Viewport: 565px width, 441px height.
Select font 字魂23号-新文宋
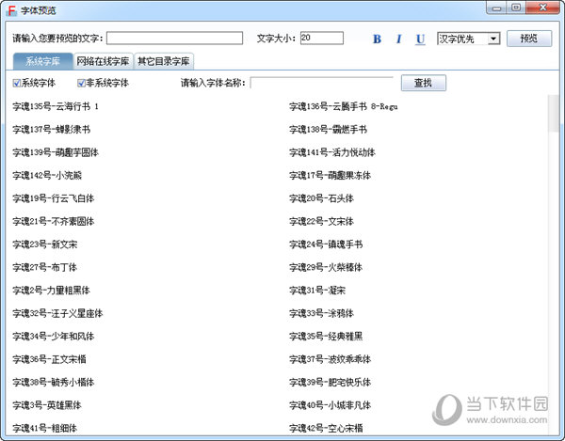45,244
